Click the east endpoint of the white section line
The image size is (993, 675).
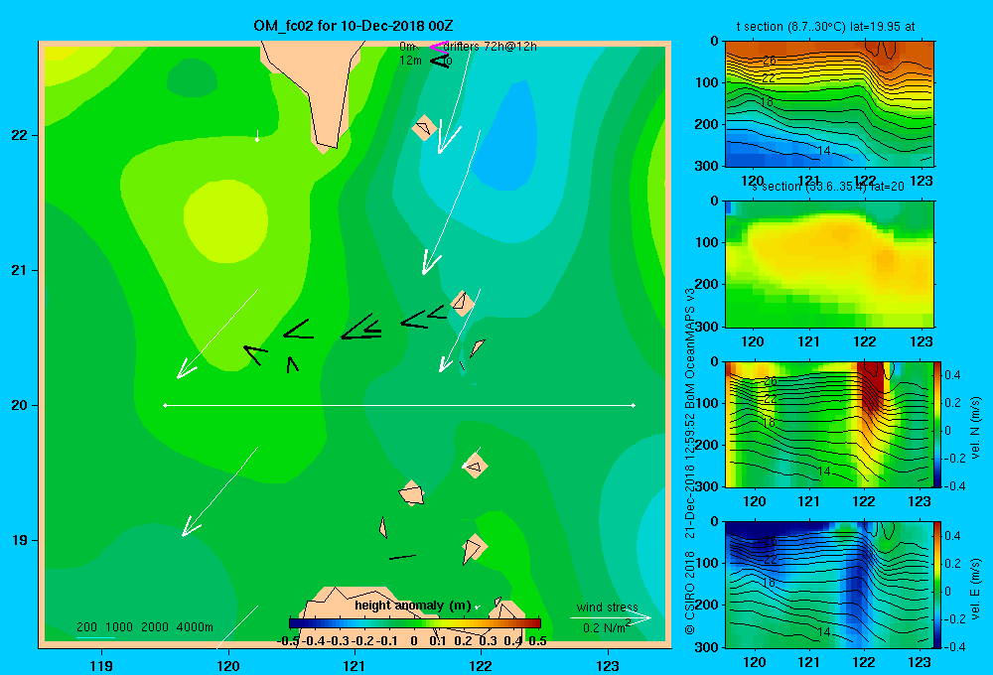tap(634, 405)
